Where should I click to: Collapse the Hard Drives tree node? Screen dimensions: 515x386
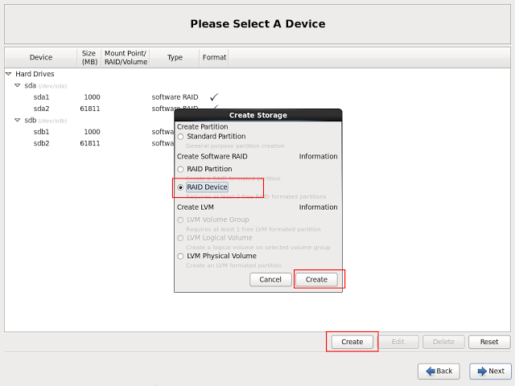click(x=10, y=74)
